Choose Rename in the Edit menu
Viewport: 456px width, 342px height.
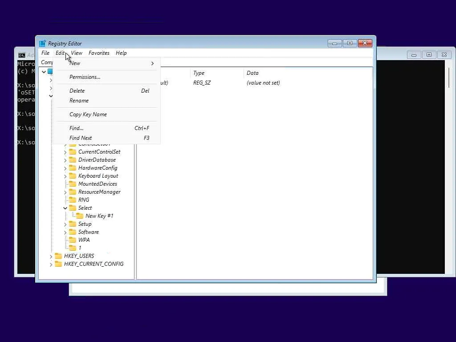tap(106, 101)
